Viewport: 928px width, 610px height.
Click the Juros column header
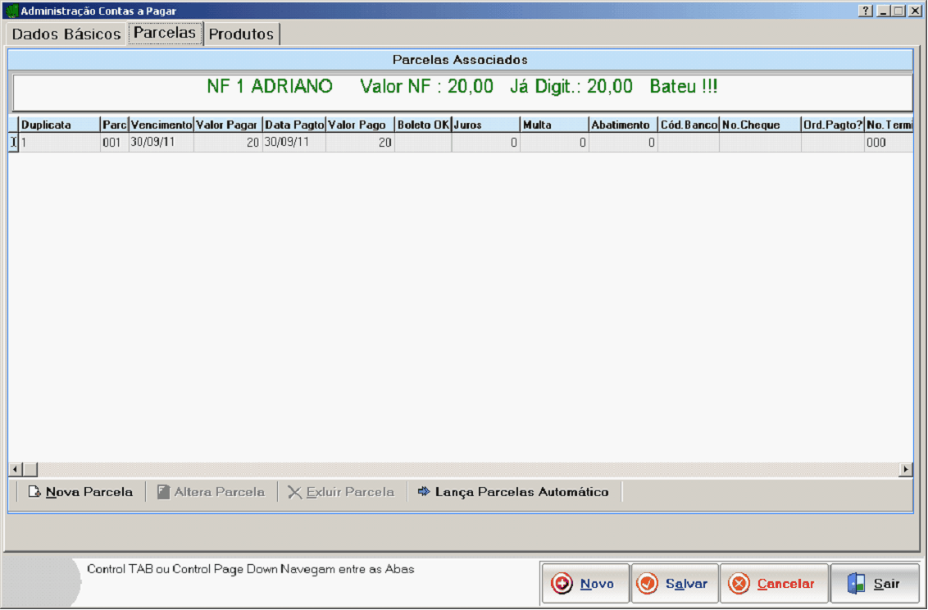[485, 125]
